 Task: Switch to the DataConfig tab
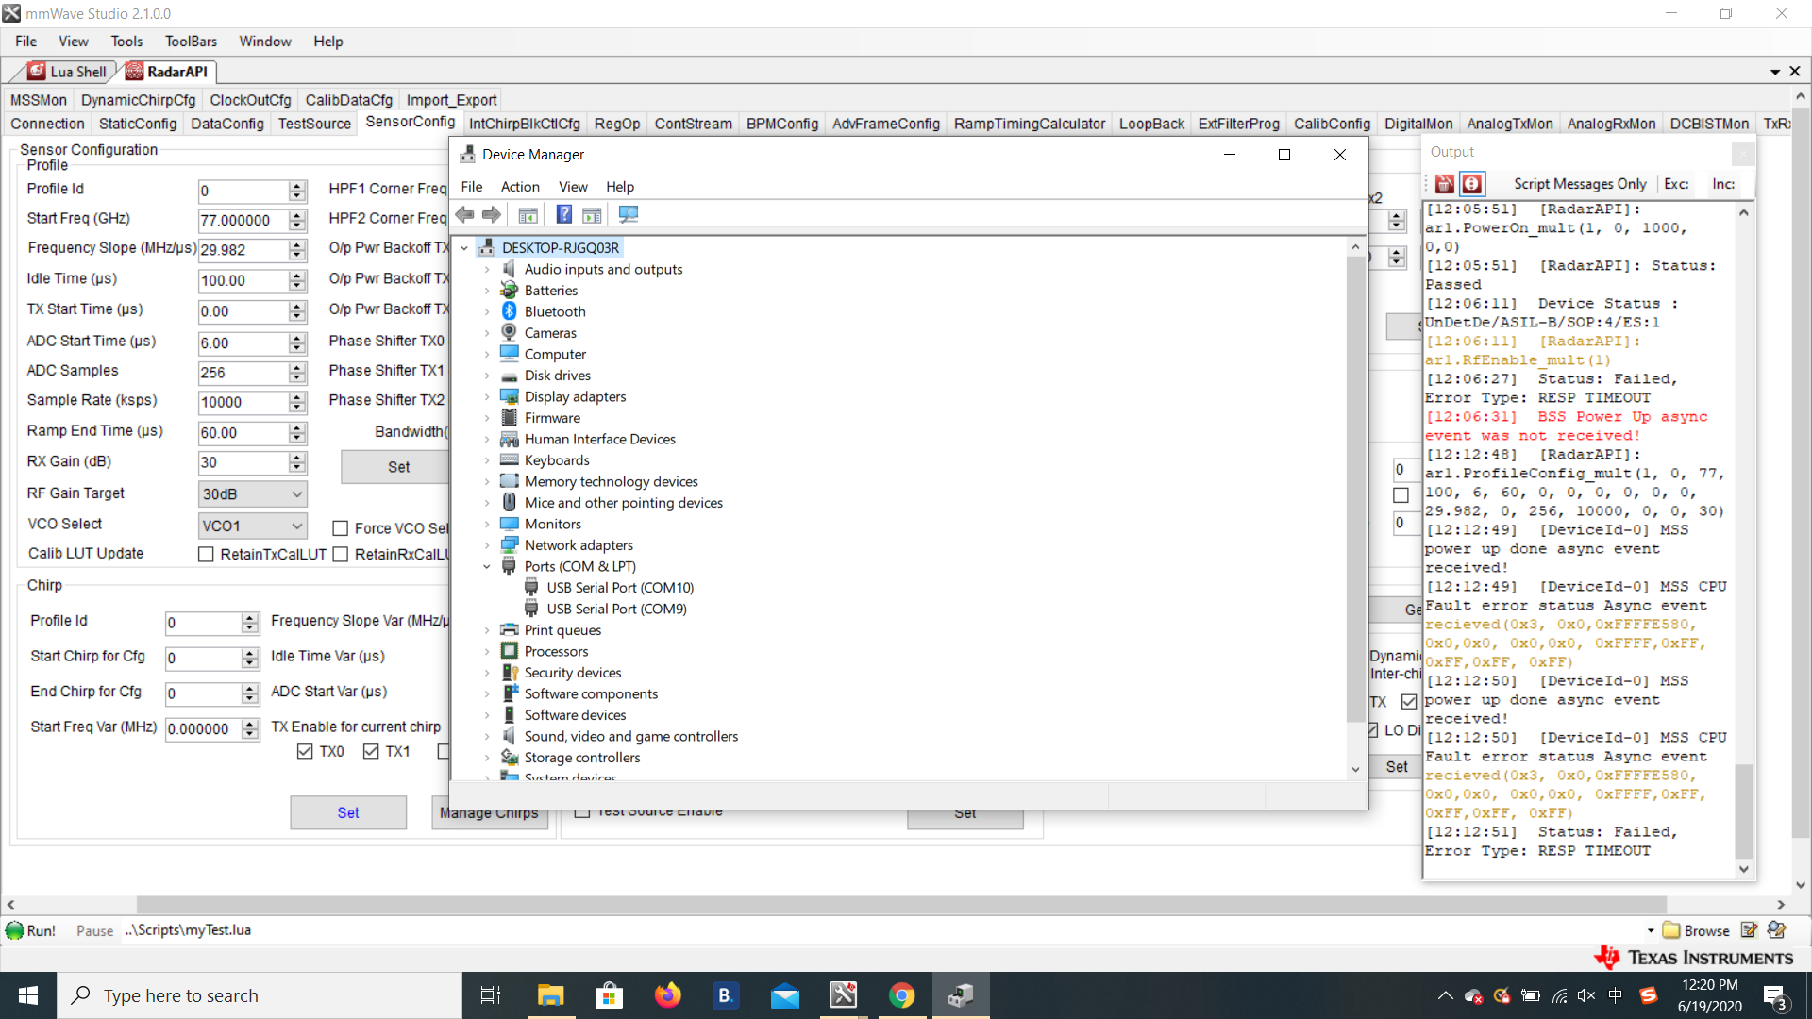click(227, 124)
